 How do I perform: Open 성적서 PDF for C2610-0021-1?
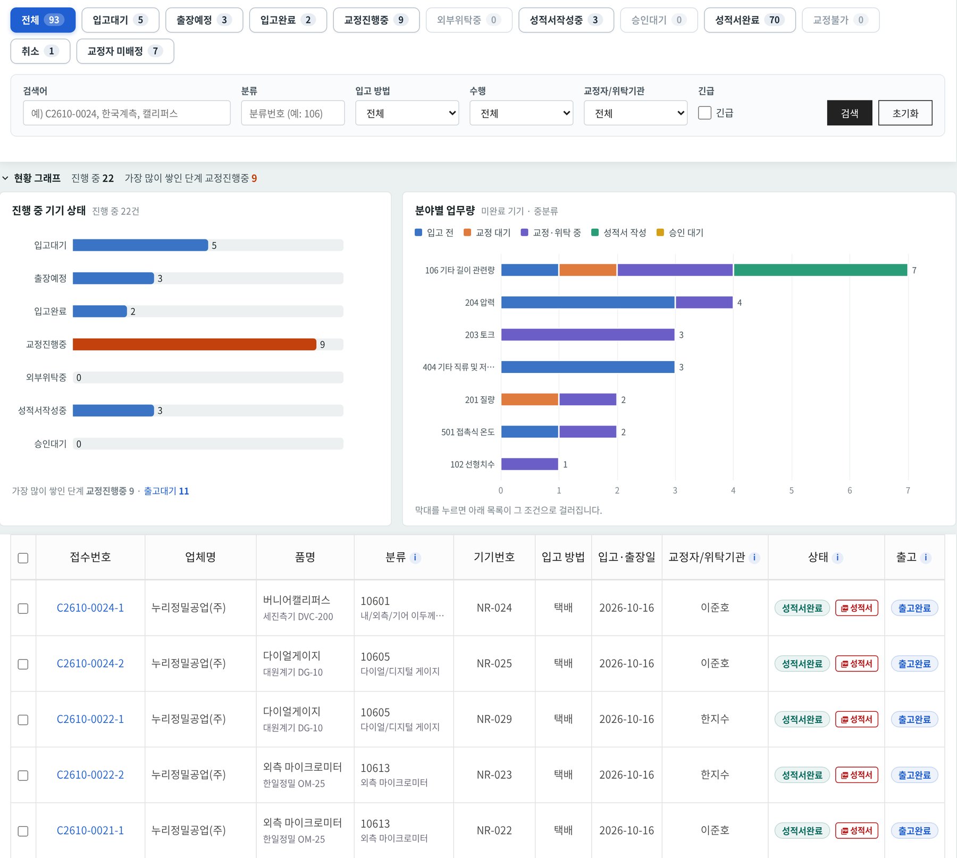(857, 830)
